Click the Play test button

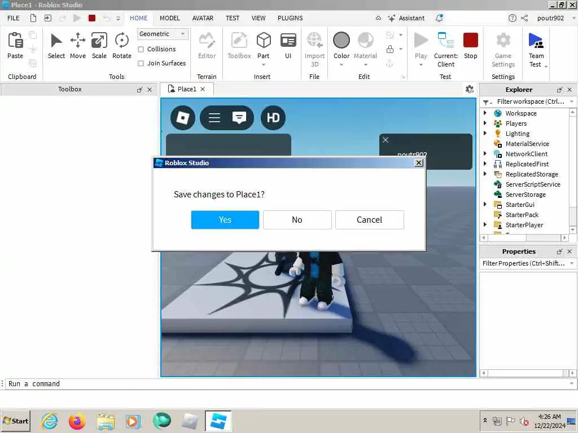[x=421, y=45]
